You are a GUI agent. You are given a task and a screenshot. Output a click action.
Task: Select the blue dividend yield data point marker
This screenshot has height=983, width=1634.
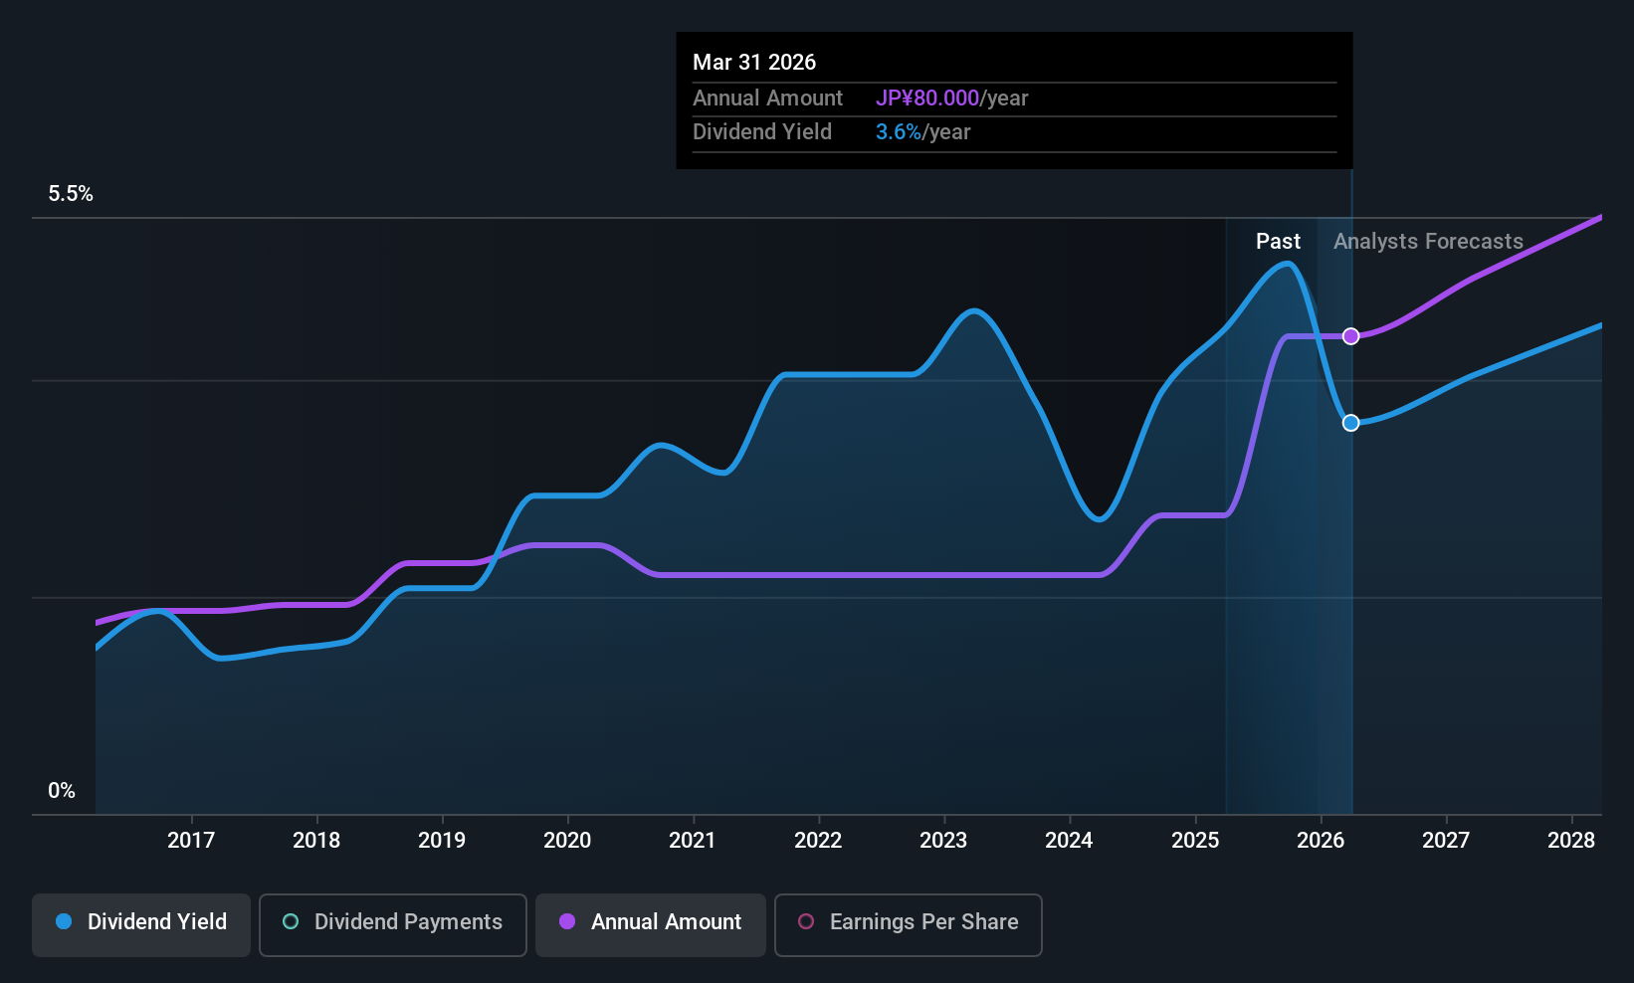[x=1350, y=423]
